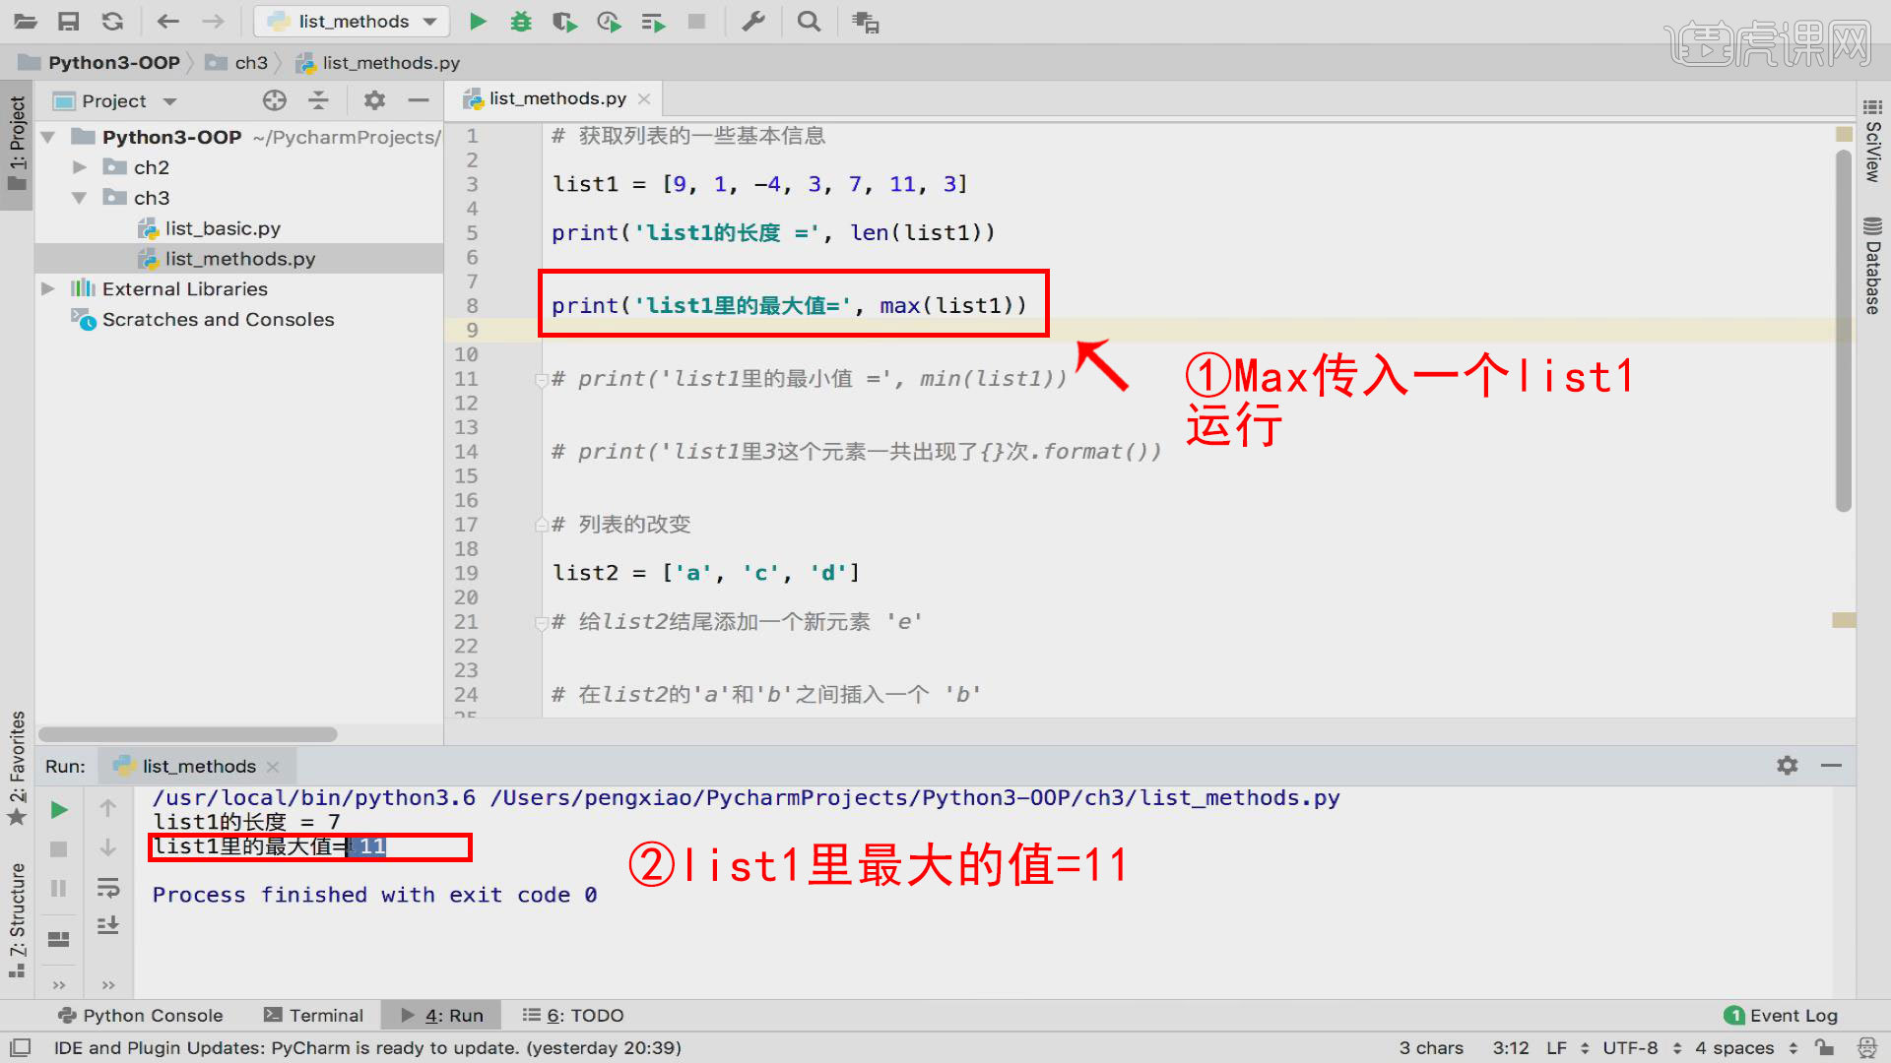1891x1063 pixels.
Task: Collapse the ch3 folder
Action: [80, 198]
